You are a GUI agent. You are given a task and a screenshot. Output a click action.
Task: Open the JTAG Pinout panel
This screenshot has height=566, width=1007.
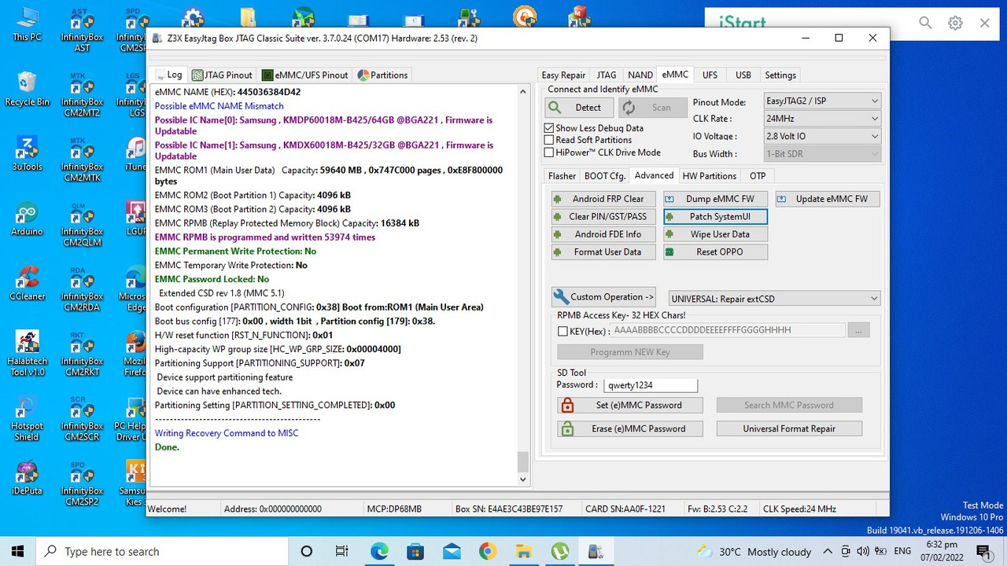(x=222, y=75)
